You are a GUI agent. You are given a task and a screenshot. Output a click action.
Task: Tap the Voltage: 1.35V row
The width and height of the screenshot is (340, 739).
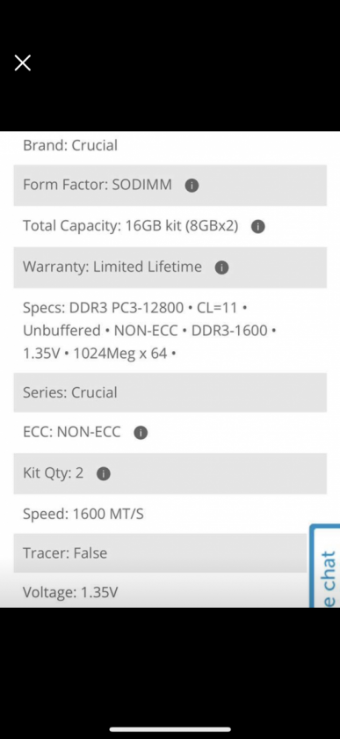tap(160, 592)
